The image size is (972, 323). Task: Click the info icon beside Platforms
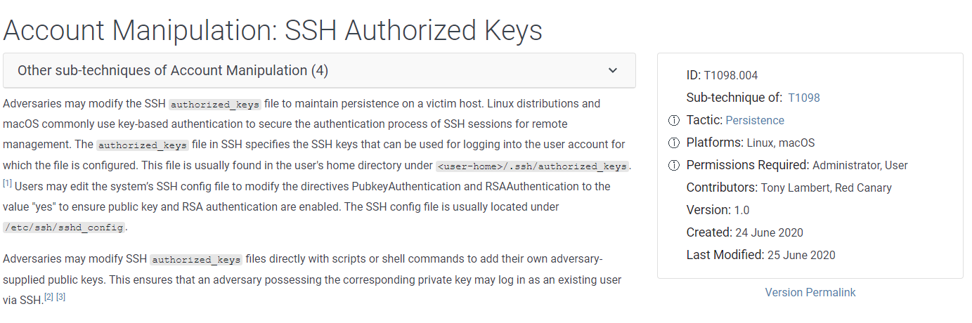[674, 143]
